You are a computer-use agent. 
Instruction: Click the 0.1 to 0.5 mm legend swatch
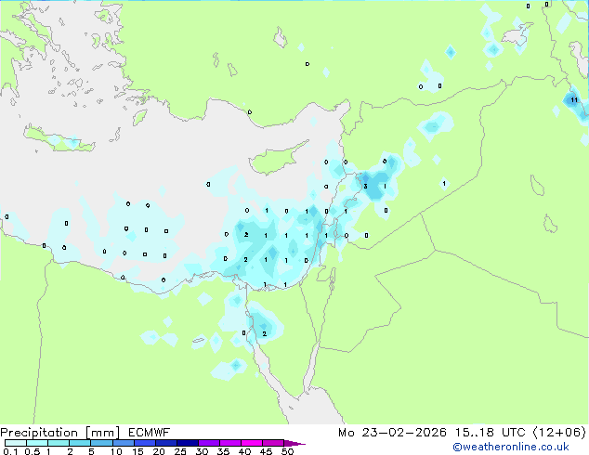(x=16, y=443)
